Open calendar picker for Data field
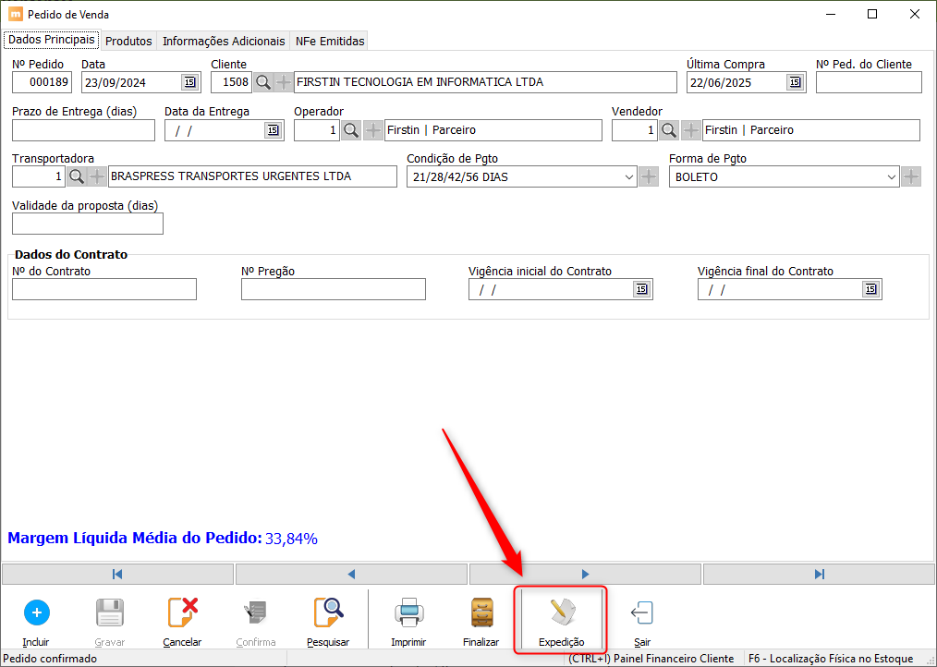The width and height of the screenshot is (937, 667). click(189, 82)
